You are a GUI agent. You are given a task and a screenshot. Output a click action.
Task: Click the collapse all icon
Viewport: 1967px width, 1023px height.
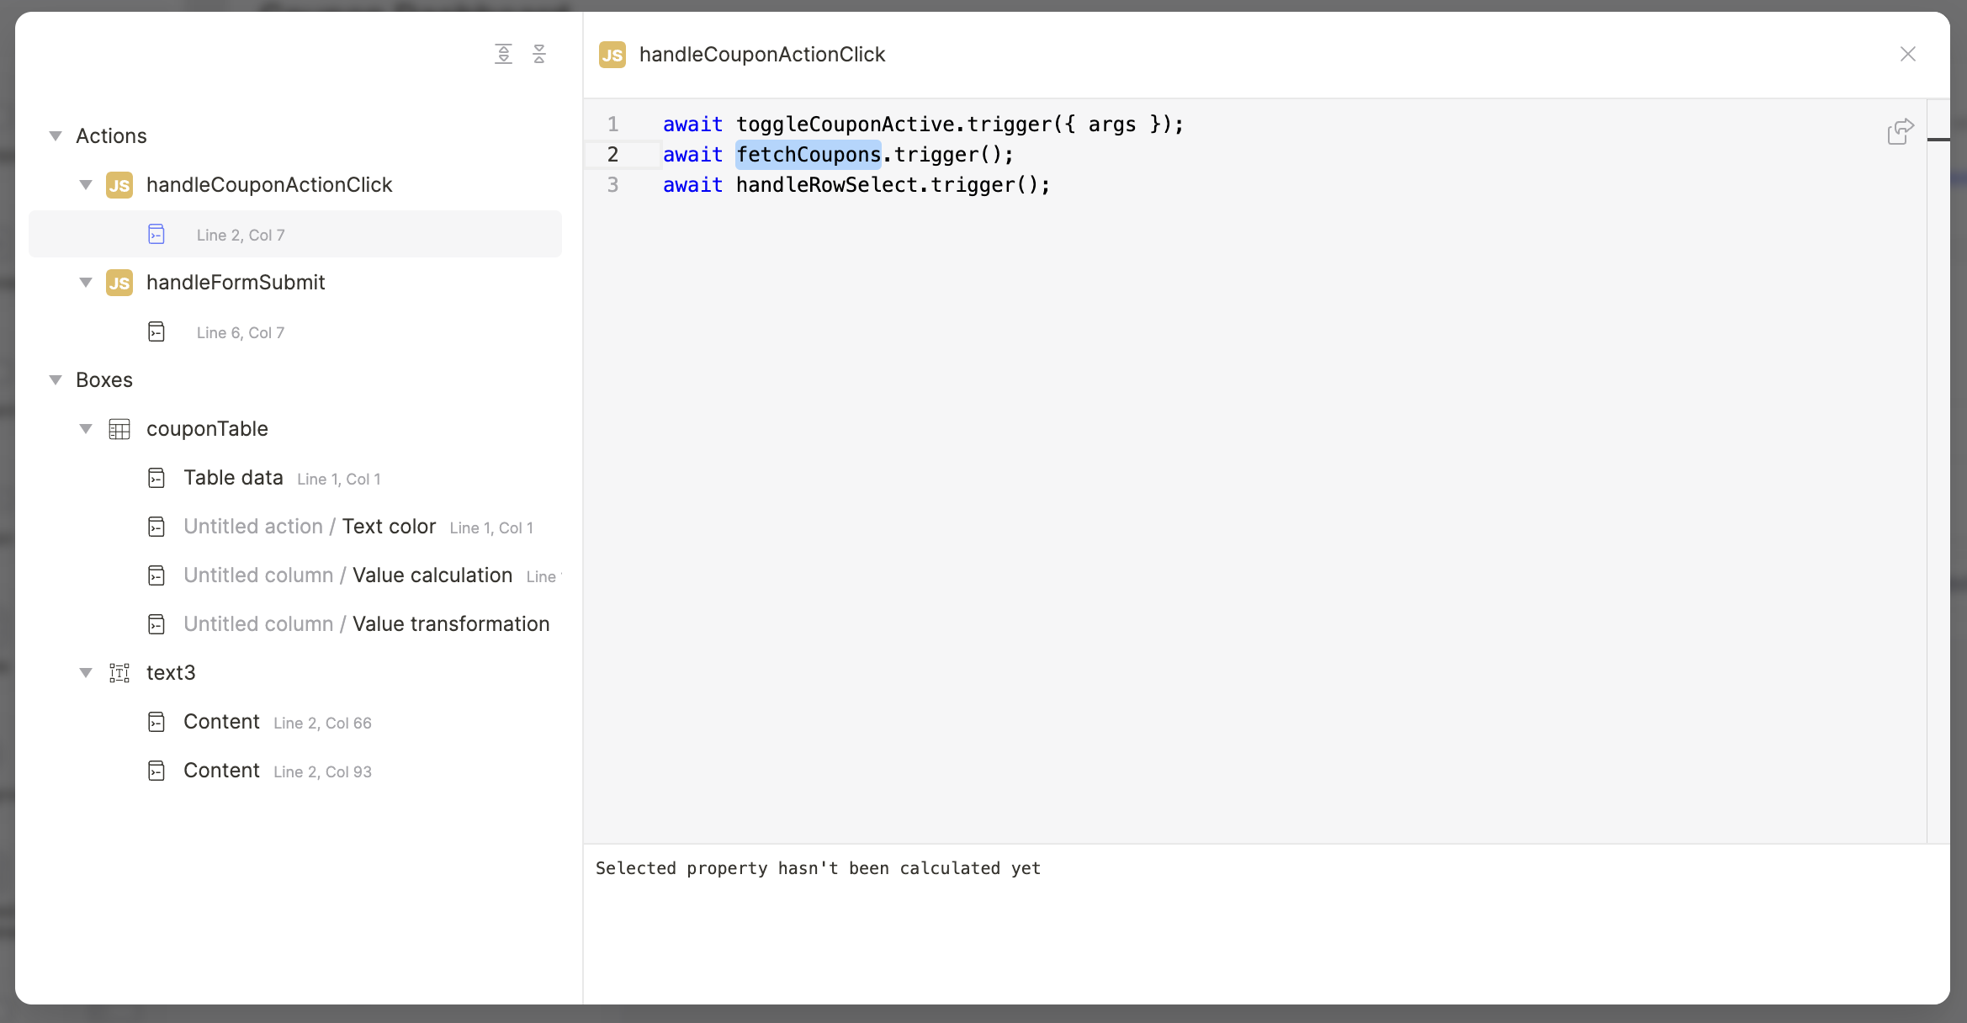[539, 54]
